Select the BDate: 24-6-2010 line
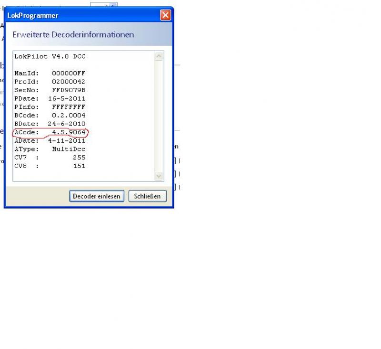The height and width of the screenshot is (349, 381). [50, 124]
